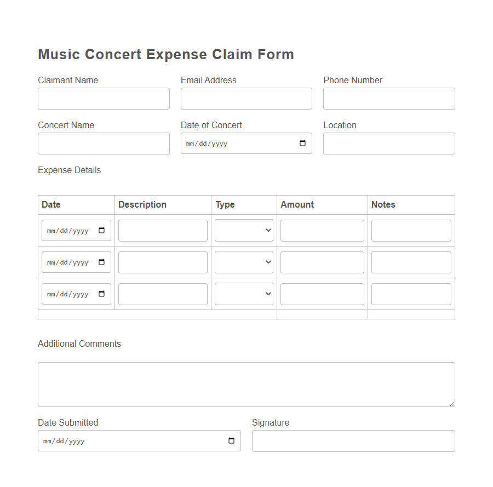Select the Amount field in the third expense row
Screen dimensions: 493x487
click(x=322, y=294)
